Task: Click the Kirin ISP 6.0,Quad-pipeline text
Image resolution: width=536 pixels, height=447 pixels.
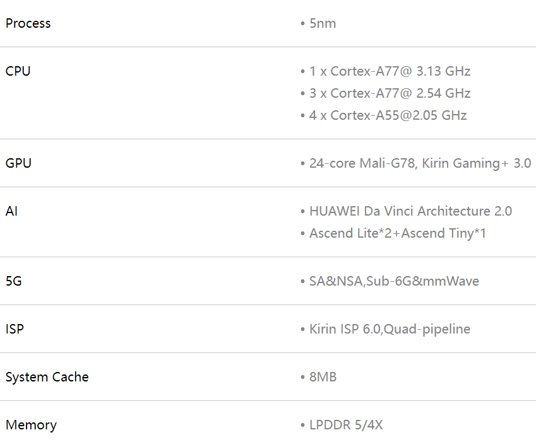Action: 390,329
